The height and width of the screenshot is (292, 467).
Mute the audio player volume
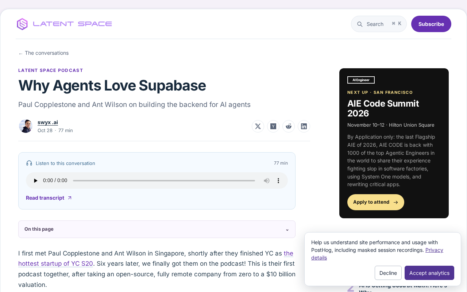267,181
